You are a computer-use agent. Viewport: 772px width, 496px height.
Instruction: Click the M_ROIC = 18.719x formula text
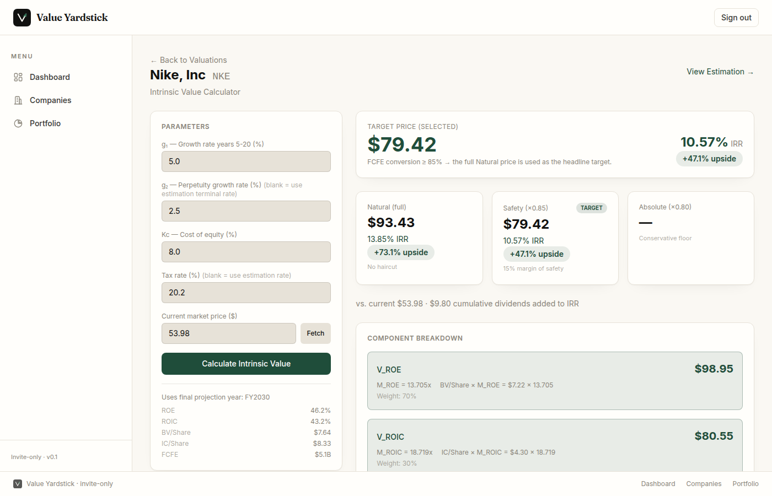[x=405, y=452]
